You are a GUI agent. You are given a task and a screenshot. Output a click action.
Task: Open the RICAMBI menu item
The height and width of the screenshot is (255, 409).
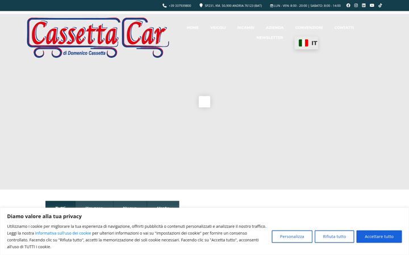click(245, 28)
